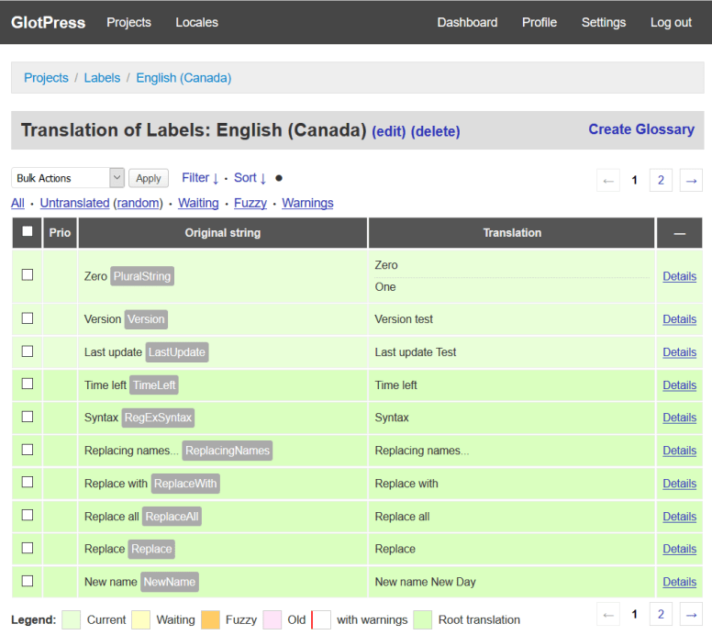Click the bottom next page arrow
The image size is (712, 635).
pyautogui.click(x=692, y=614)
